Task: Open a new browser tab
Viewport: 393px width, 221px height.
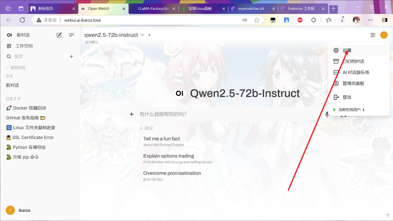Action: [334, 9]
